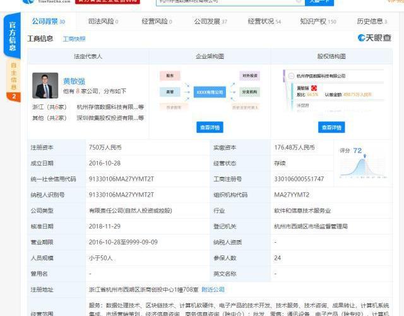The image size is (404, 316).
Task: Click 登记机关 value 杭州市西湖区市场监督管理局
Action: pos(311,226)
